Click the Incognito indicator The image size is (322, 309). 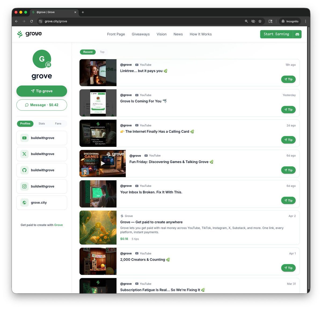[290, 21]
